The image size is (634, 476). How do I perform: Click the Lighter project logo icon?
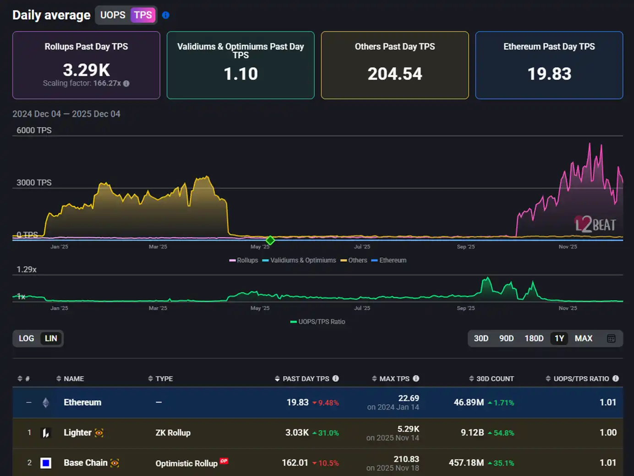[x=46, y=433]
